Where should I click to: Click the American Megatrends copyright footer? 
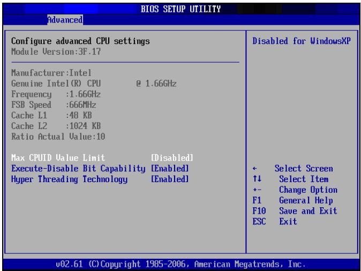pos(180,264)
